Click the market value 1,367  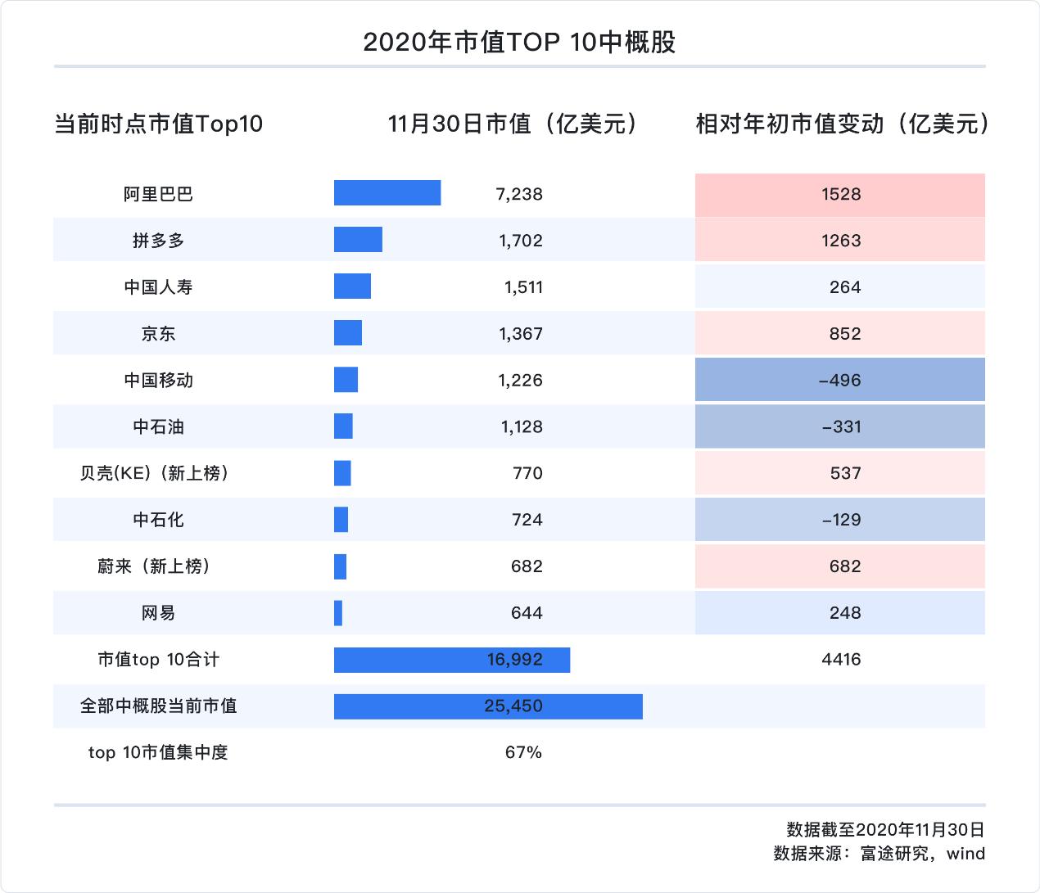521,334
